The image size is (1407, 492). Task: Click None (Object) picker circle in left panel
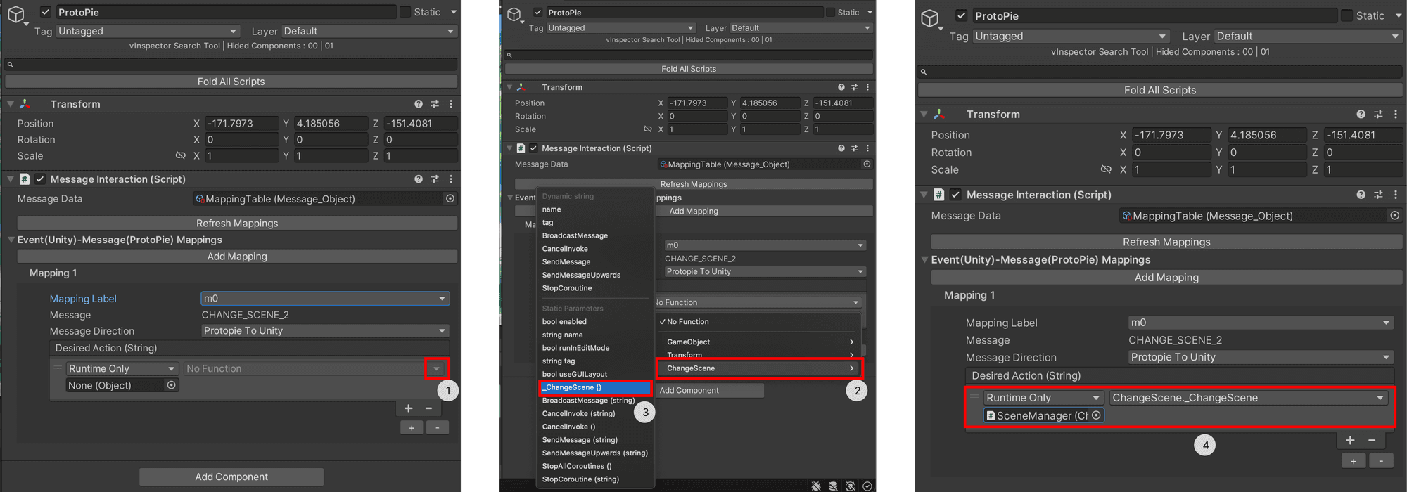point(171,385)
